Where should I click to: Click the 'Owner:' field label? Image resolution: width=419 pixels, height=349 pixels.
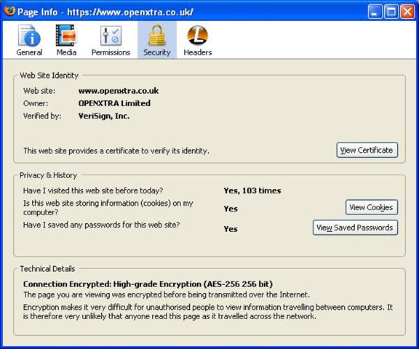(x=36, y=103)
